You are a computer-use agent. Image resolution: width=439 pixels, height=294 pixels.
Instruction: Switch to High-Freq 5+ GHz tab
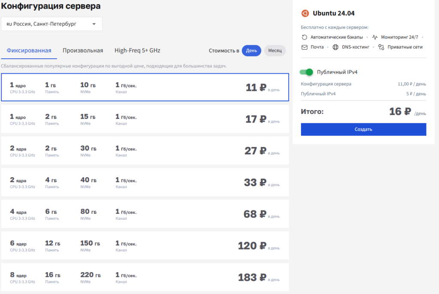pos(137,51)
